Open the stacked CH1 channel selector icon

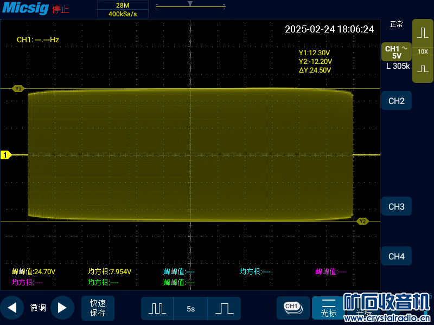click(x=293, y=308)
